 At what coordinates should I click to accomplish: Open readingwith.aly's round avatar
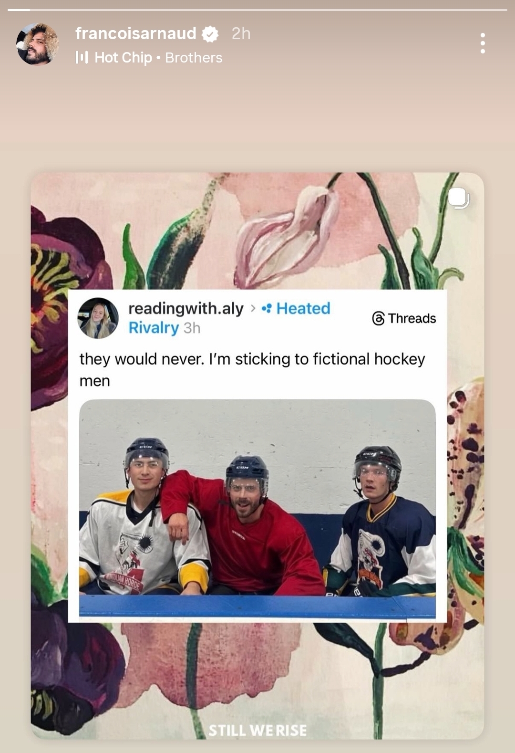tap(98, 318)
